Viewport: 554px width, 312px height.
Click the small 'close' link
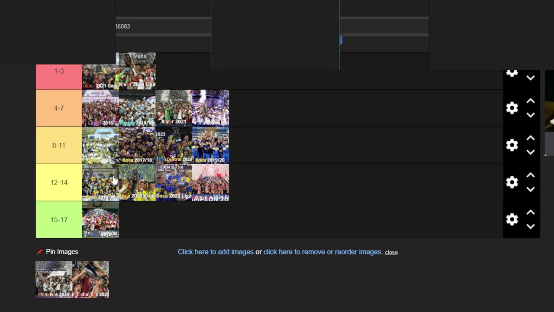tap(391, 252)
